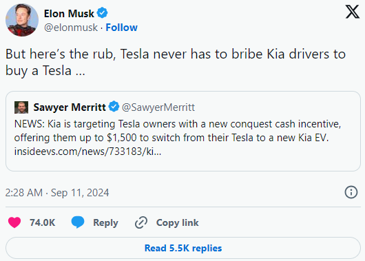
Task: Click the pink heart like icon
Action: 14,222
